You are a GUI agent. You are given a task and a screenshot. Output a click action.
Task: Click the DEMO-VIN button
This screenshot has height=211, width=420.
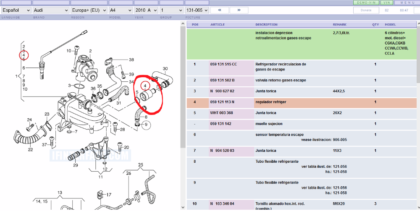[366, 3]
